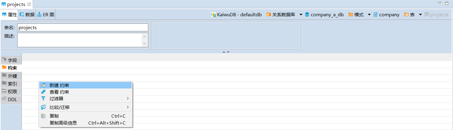Open dropdown arrow next to 模式

369,15
